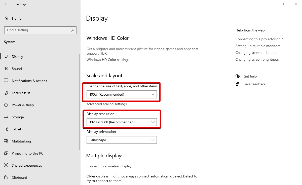Open Connecting to a projector or PC help
This screenshot has height=185, width=302.
(260, 39)
